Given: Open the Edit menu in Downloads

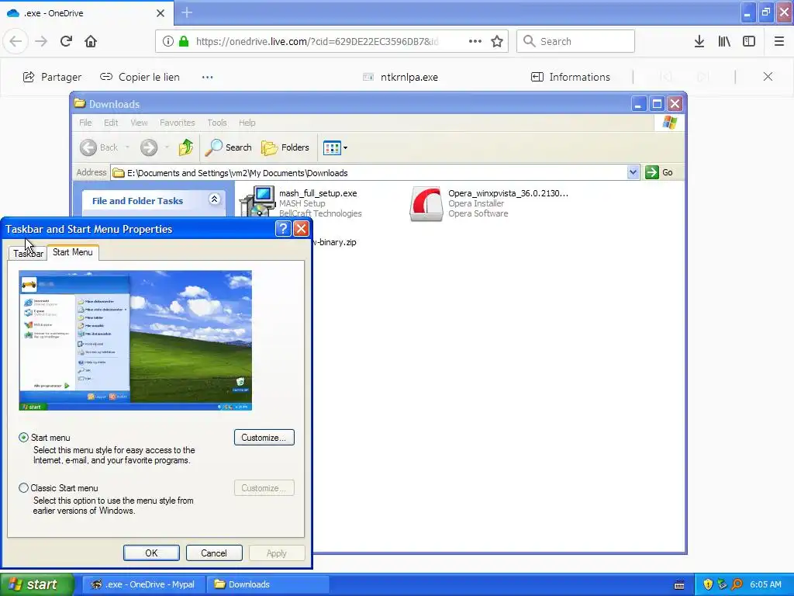Looking at the screenshot, I should coord(111,123).
